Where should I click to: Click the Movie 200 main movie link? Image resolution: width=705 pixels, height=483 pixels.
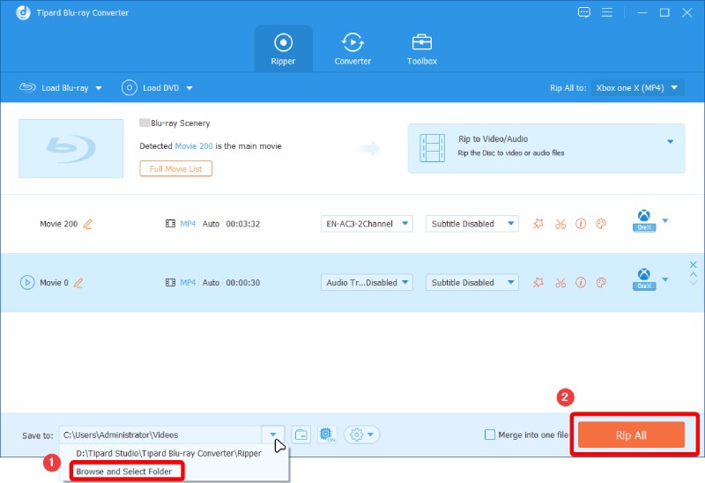click(x=194, y=146)
